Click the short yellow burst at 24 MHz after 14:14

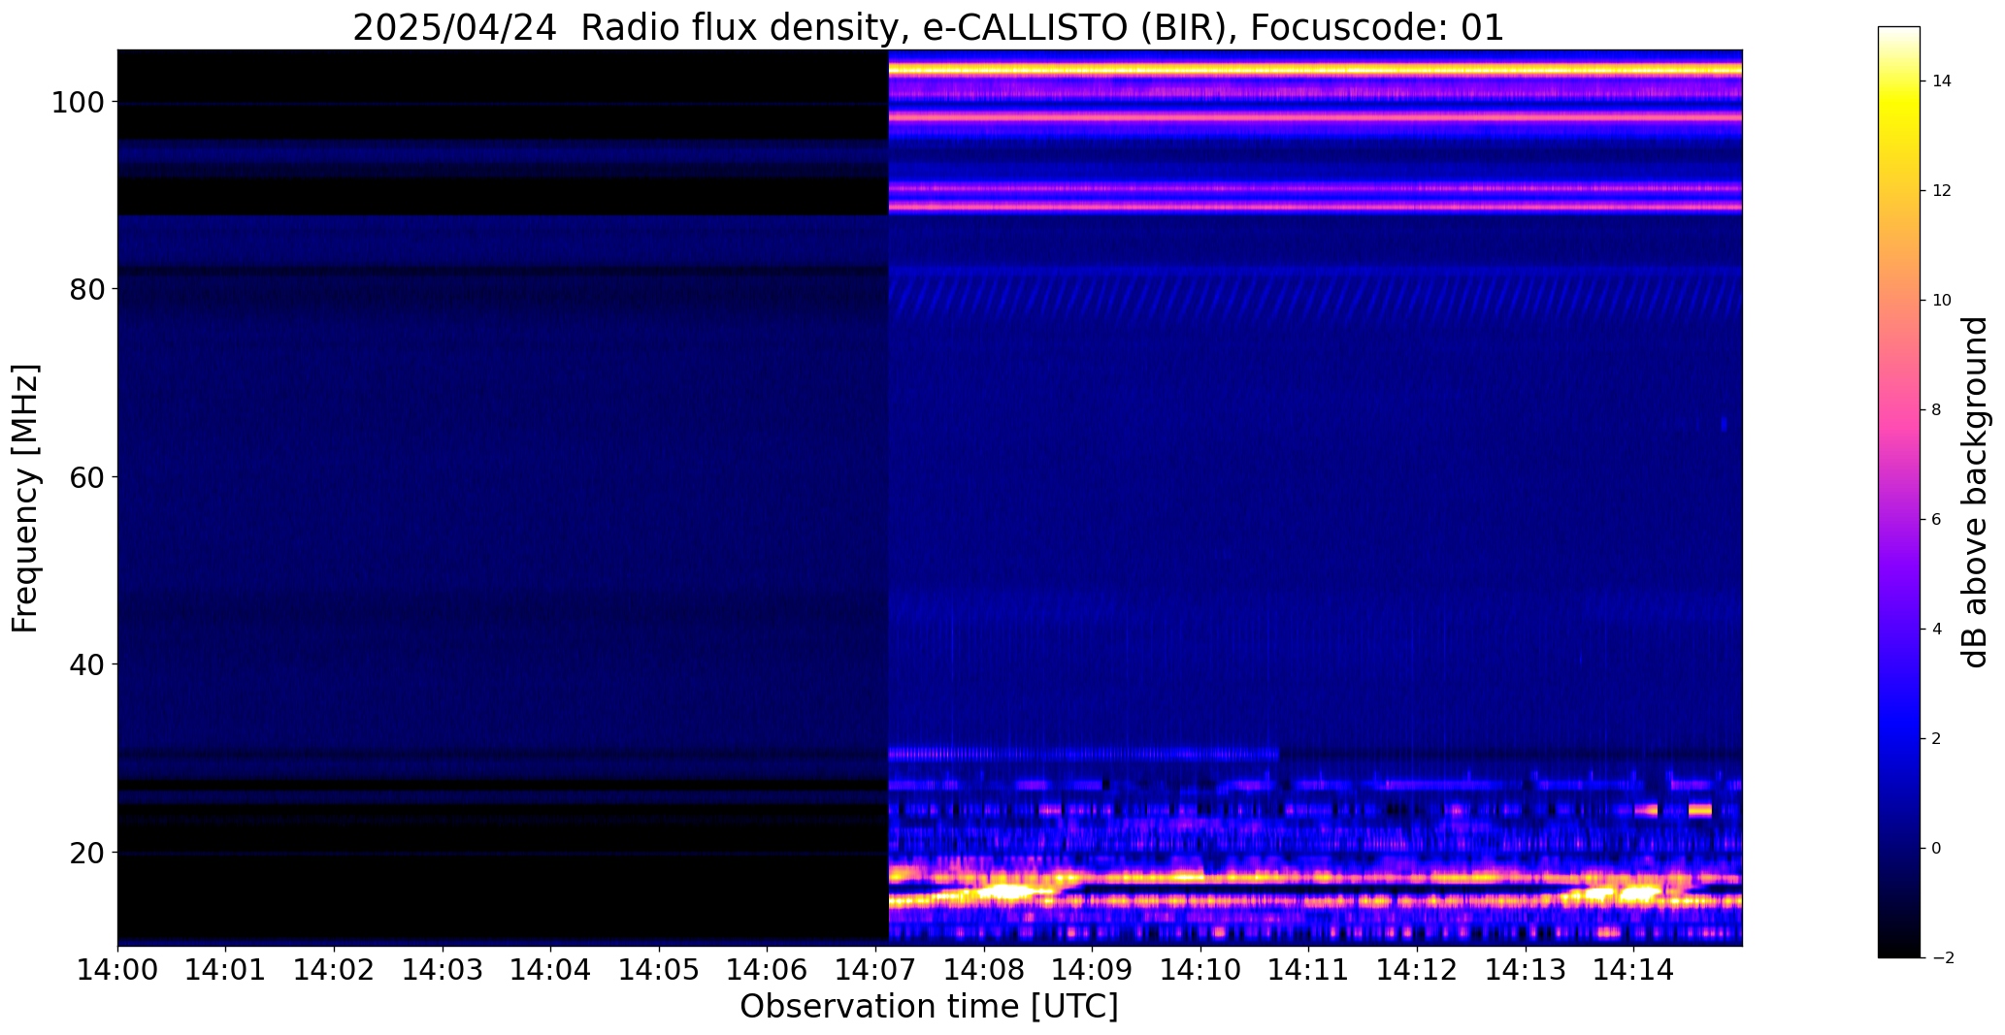pyautogui.click(x=1699, y=809)
